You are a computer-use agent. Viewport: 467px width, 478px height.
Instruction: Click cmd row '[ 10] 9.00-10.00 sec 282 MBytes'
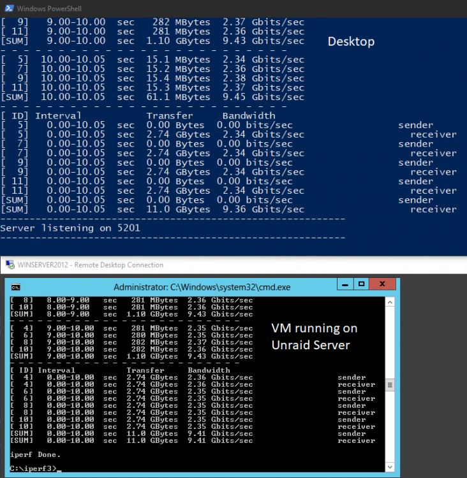tap(131, 349)
